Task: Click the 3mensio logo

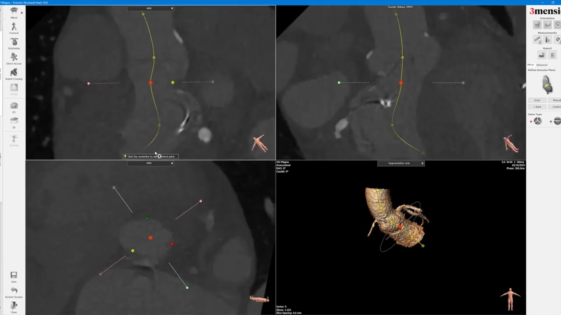Action: 545,11
